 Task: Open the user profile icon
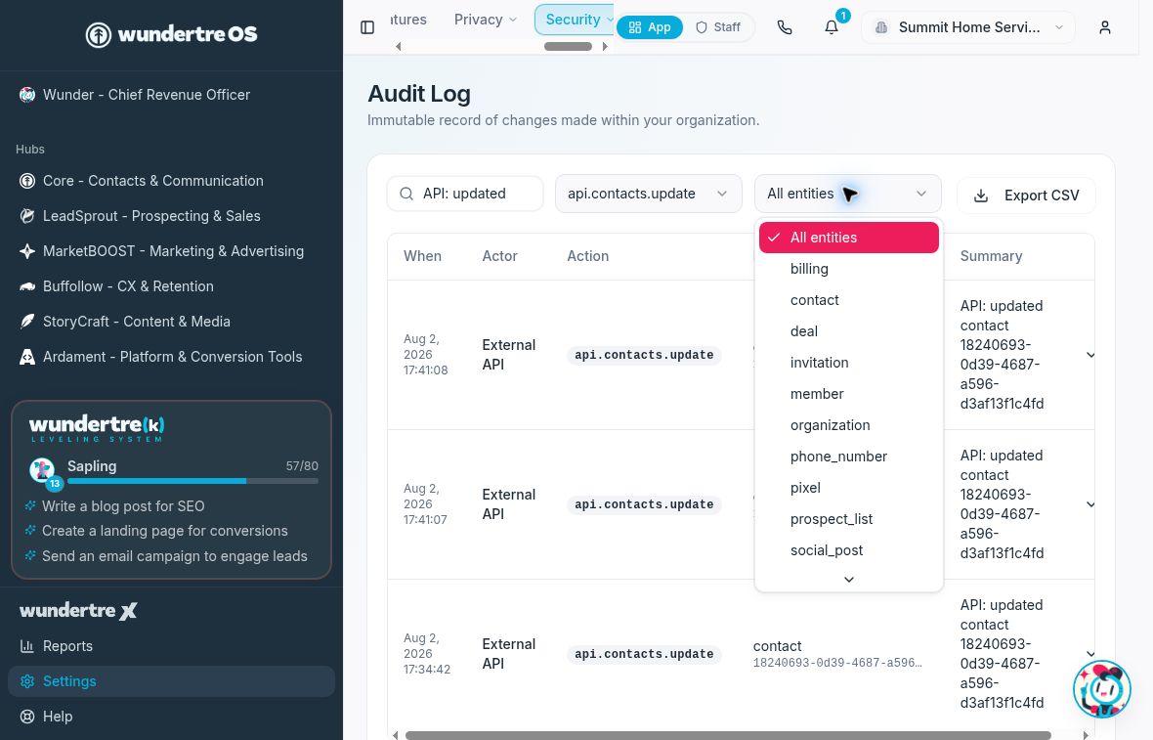coord(1104,27)
